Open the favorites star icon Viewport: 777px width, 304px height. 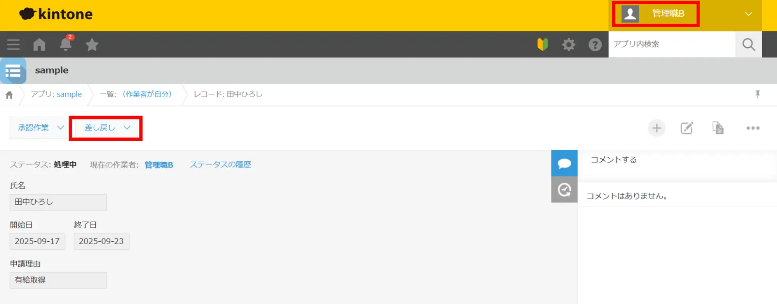tap(92, 45)
